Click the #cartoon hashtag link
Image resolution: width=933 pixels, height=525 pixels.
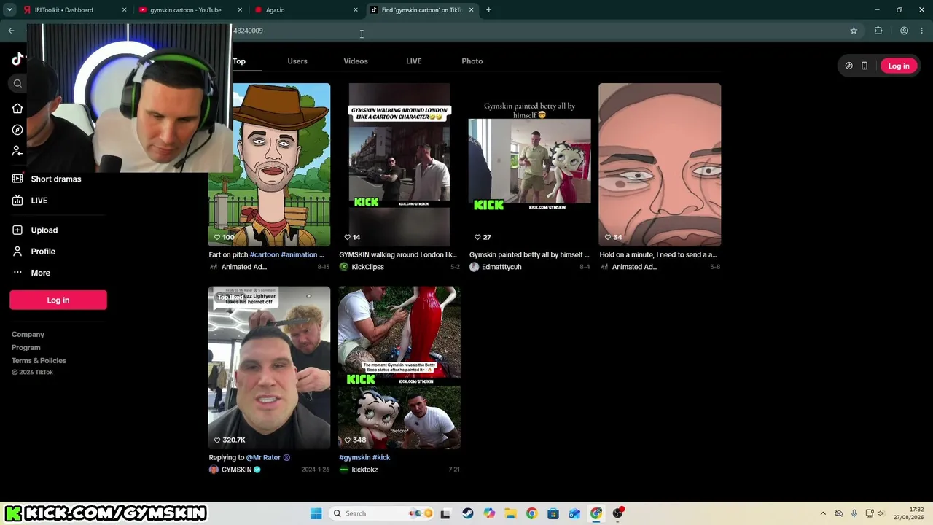click(x=265, y=255)
